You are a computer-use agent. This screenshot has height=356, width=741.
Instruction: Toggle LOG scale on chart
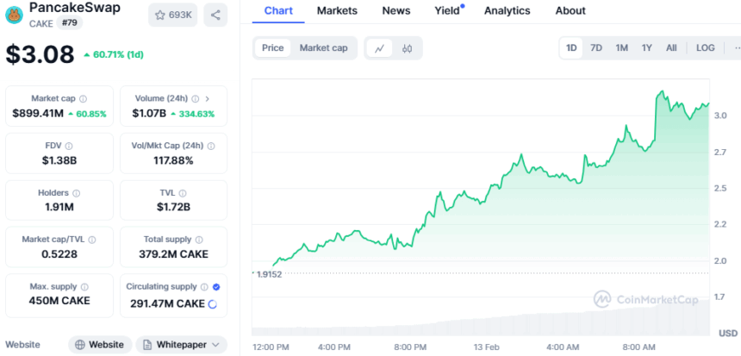click(705, 47)
